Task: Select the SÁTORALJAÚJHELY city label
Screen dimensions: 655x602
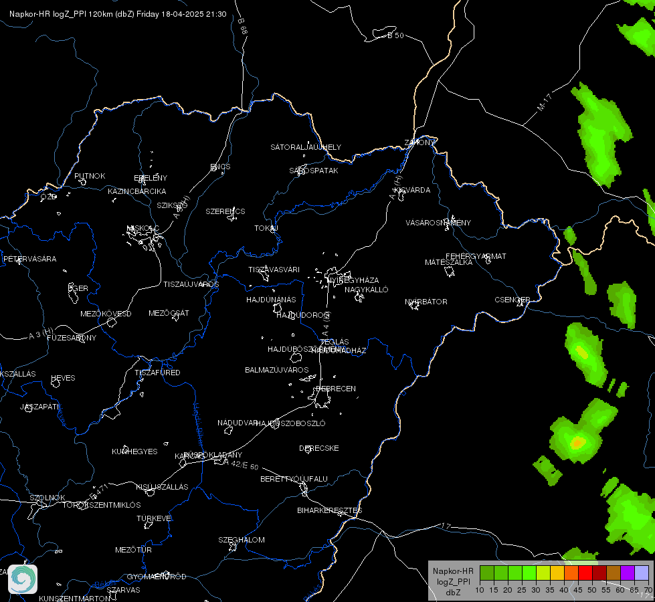Action: click(306, 147)
